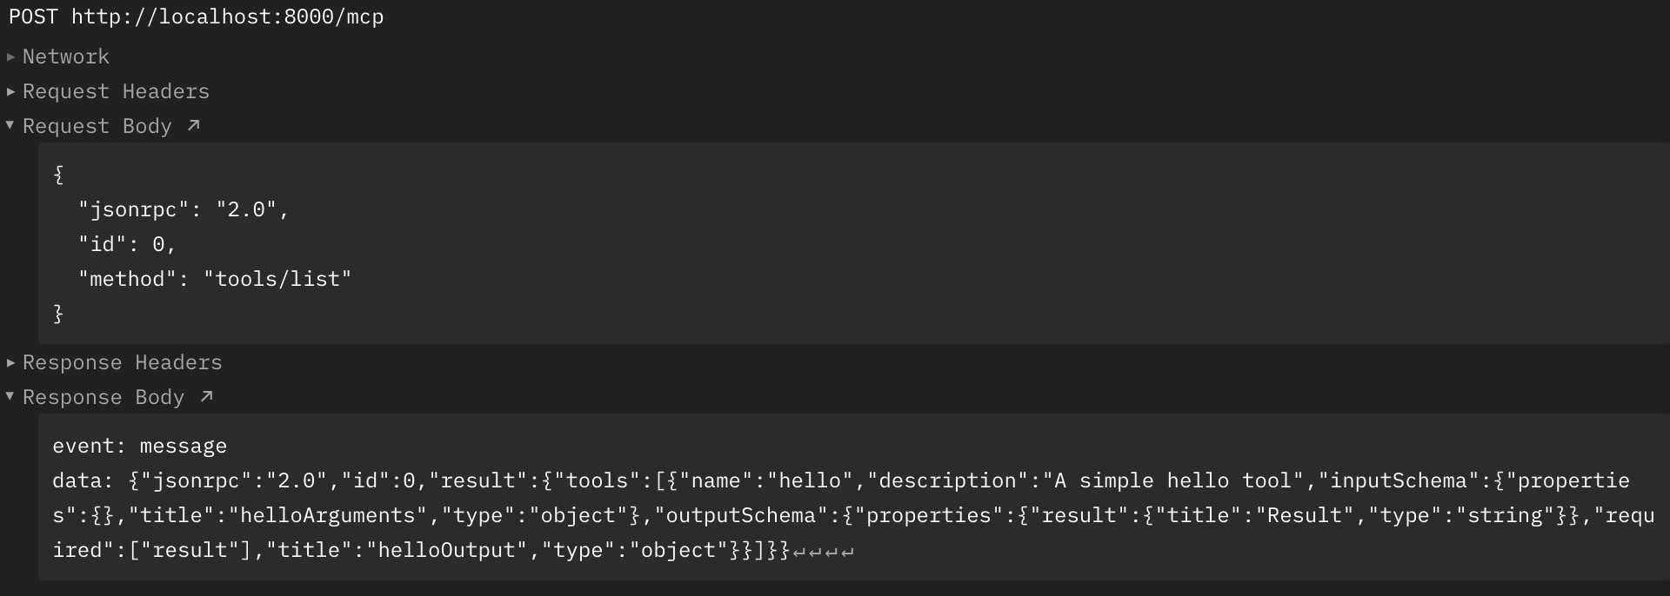Viewport: 1670px width, 596px height.
Task: Click the Response Body label
Action: (x=103, y=398)
